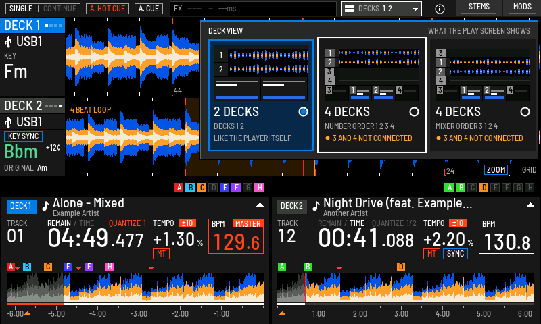
Task: Jump to cue A marker on Deck 1 overview
Action: (x=11, y=267)
